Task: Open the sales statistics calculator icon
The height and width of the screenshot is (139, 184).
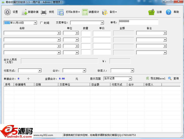Action: (x=85, y=12)
